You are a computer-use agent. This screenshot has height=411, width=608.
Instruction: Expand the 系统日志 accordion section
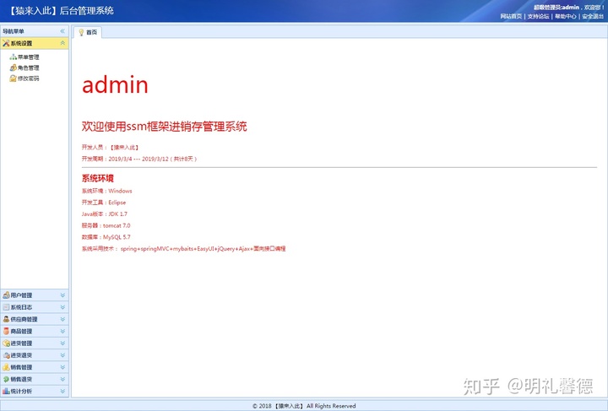[62, 307]
